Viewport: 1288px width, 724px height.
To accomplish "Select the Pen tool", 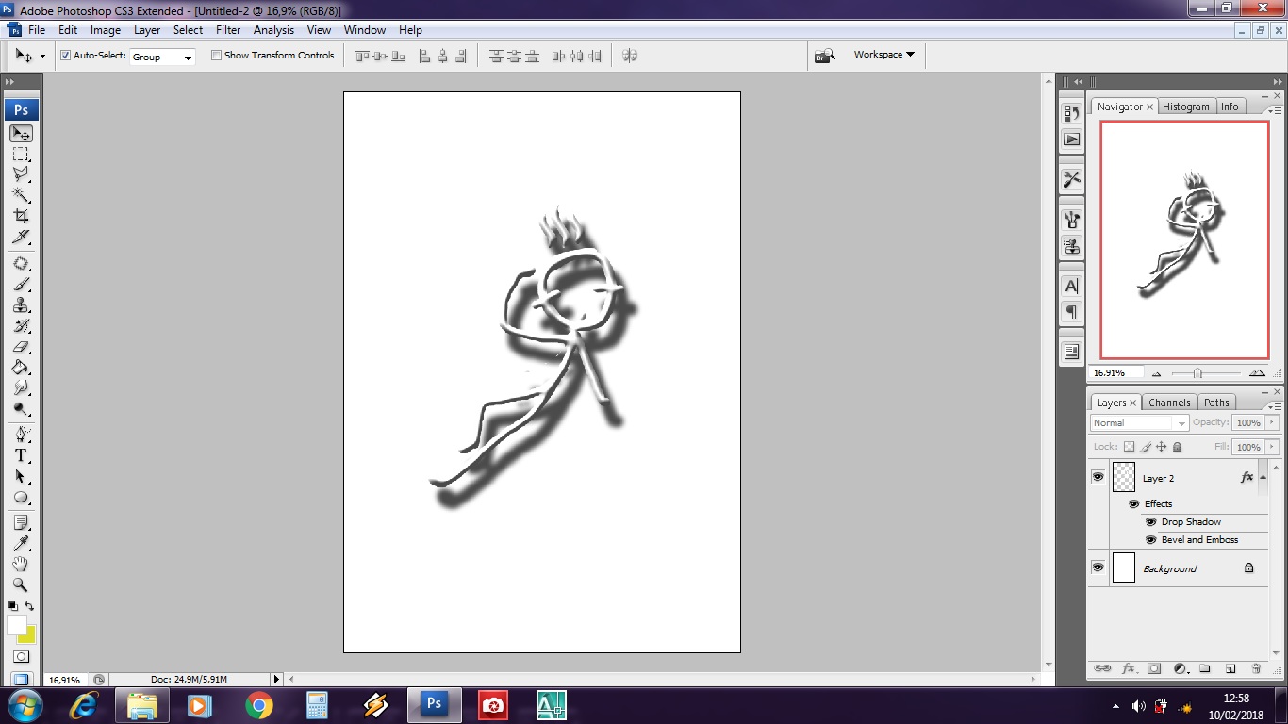I will [21, 436].
